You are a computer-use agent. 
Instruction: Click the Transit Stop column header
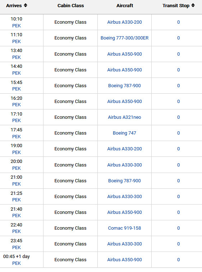point(176,5)
